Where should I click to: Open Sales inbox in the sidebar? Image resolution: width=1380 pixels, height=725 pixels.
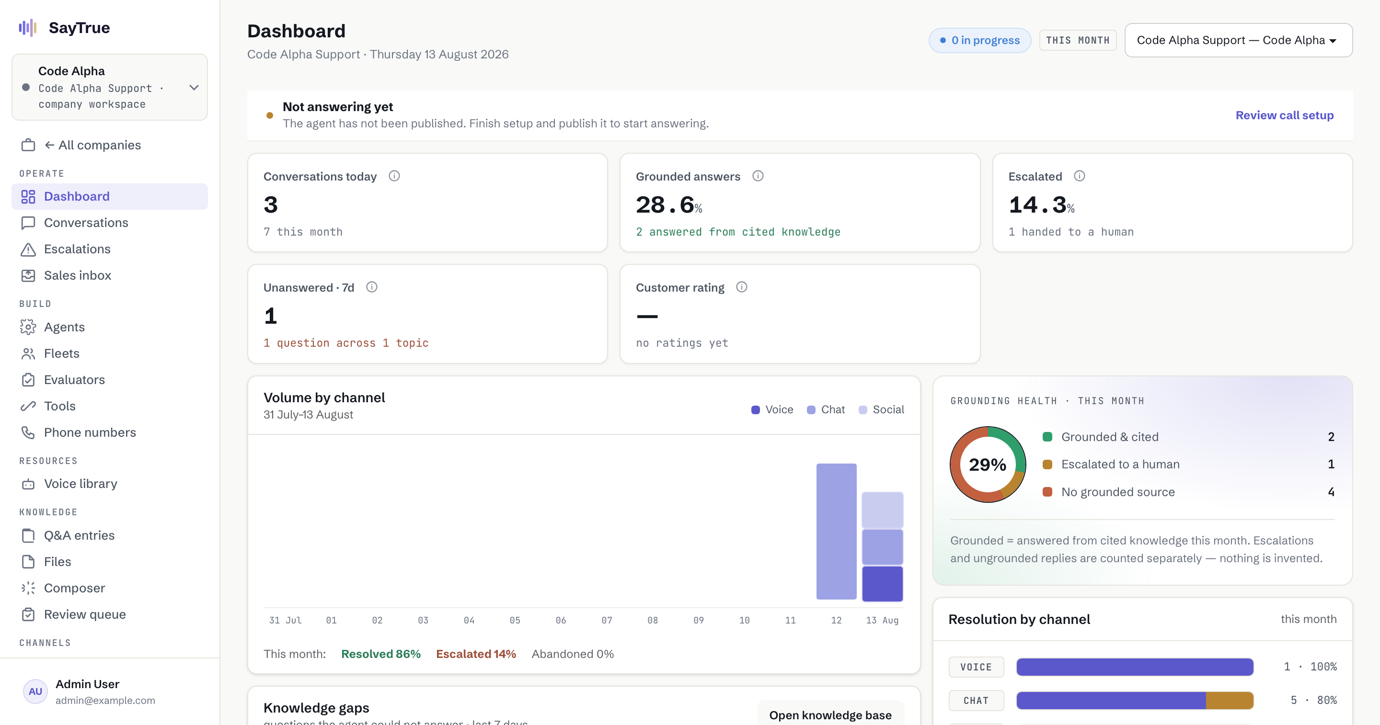pos(110,275)
